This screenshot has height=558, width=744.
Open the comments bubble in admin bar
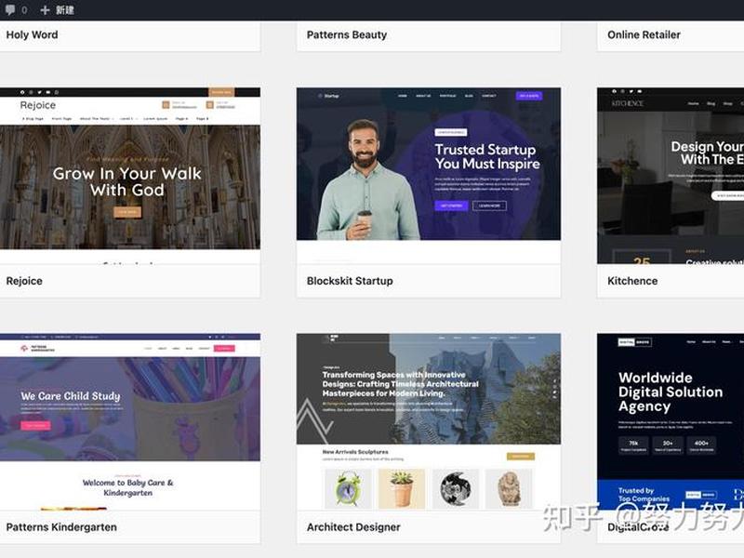click(10, 10)
